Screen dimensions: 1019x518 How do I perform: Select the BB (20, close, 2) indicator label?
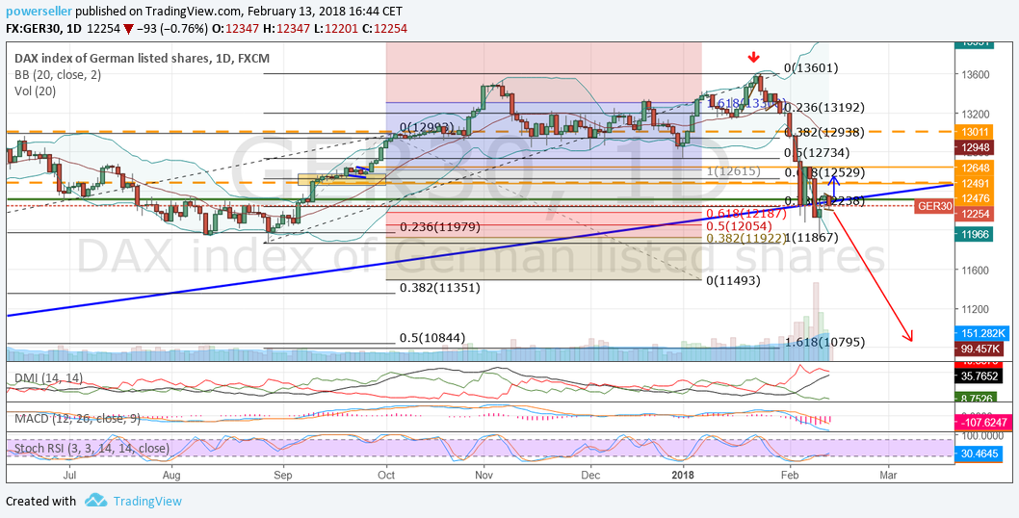tap(58, 75)
